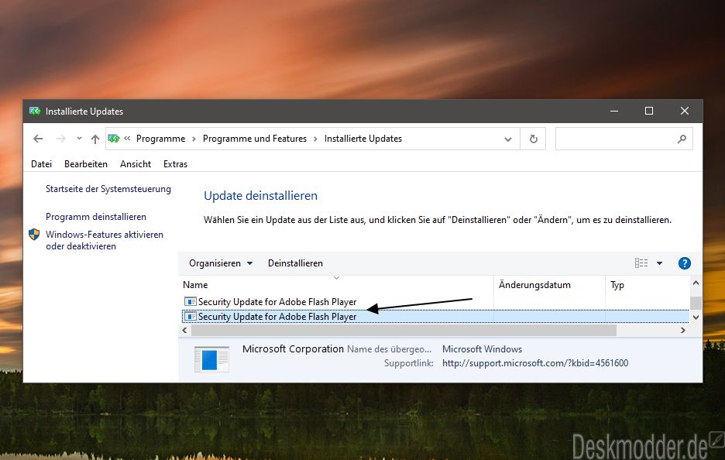
Task: Sort by the Typ column header
Action: click(x=648, y=285)
